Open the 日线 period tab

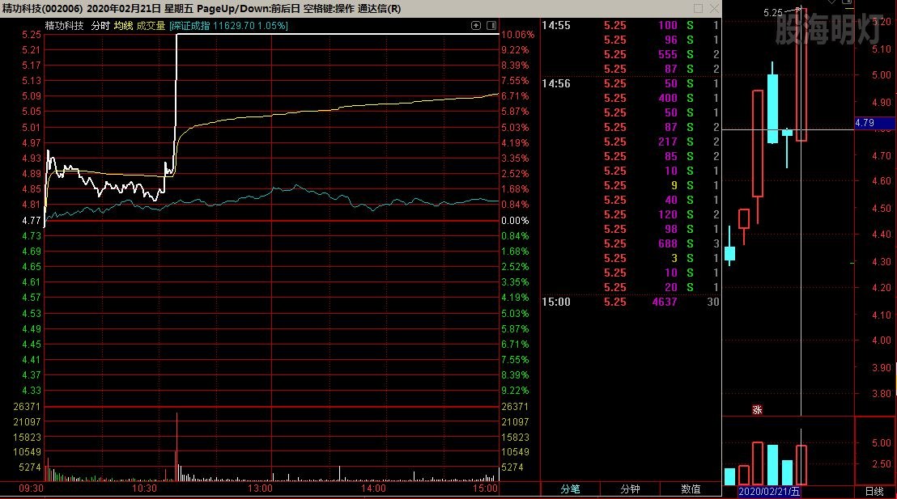pos(874,491)
